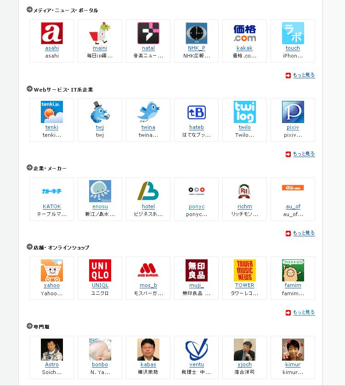Click the richm username link

[244, 206]
